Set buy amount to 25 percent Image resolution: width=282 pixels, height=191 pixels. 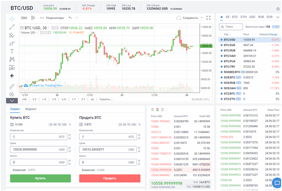click(51, 124)
